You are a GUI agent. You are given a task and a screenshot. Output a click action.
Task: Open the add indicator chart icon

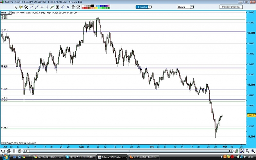(52, 7)
